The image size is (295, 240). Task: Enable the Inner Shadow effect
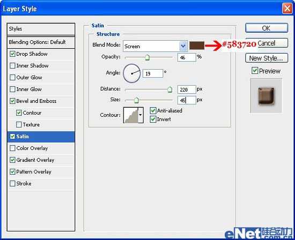click(x=12, y=65)
